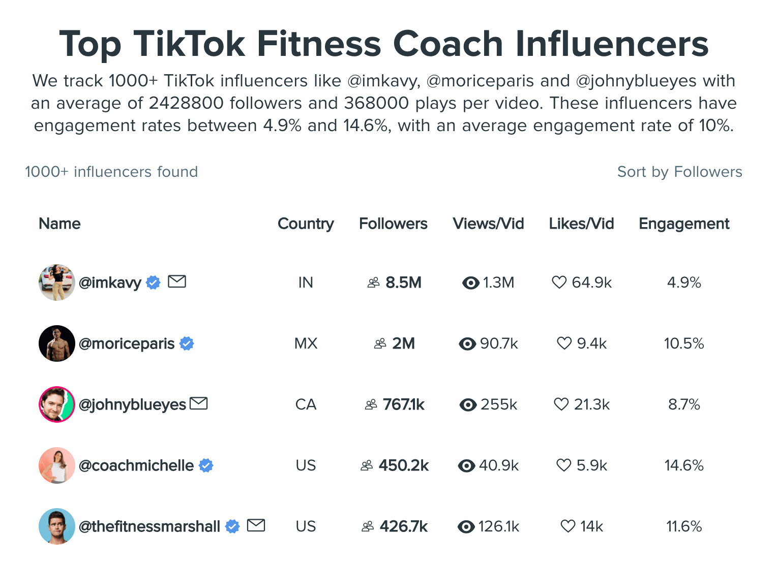Click @moriceparis's circular profile photo
The height and width of the screenshot is (565, 777).
56,343
